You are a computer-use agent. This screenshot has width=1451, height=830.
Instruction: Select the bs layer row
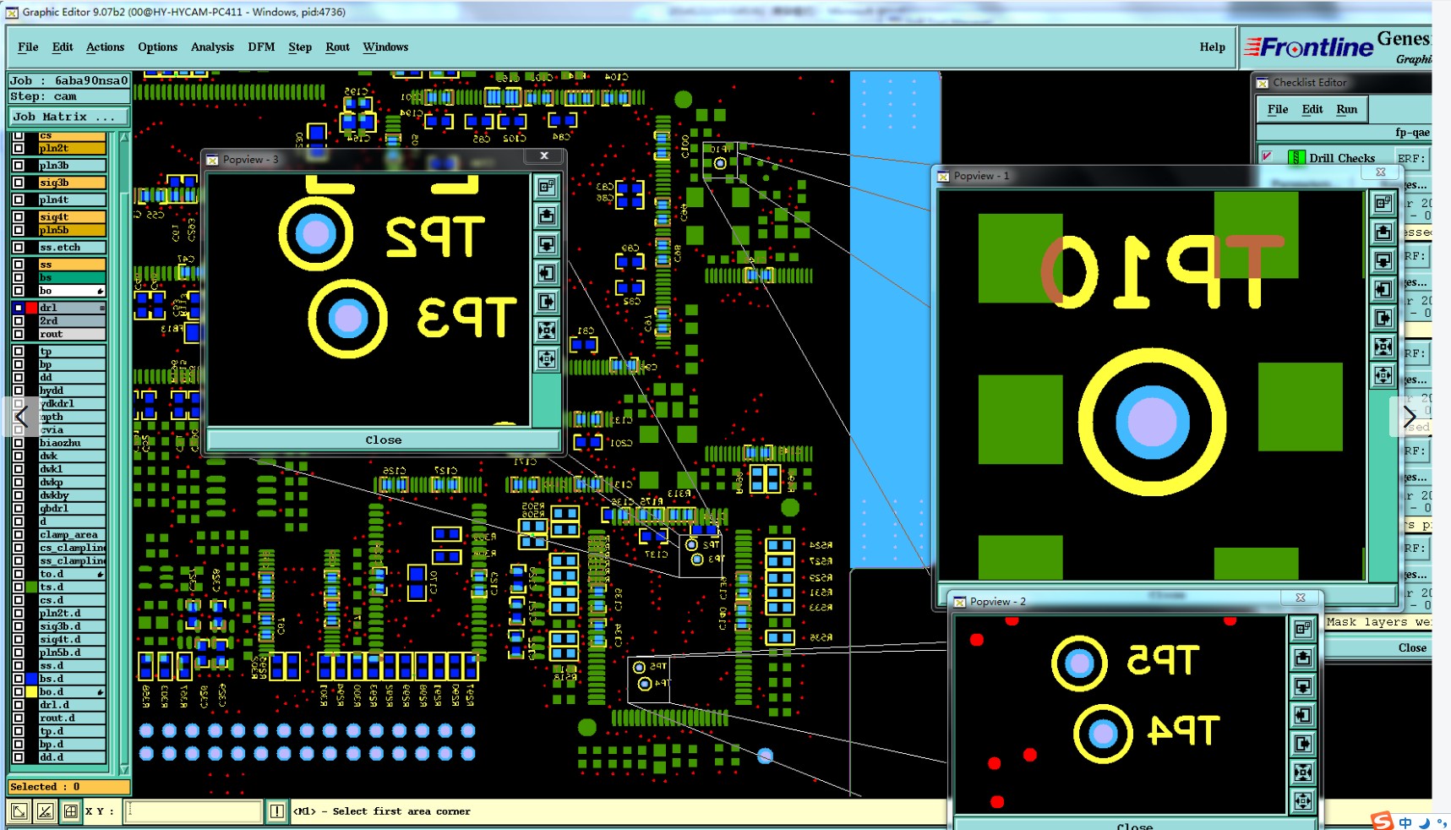pos(72,278)
